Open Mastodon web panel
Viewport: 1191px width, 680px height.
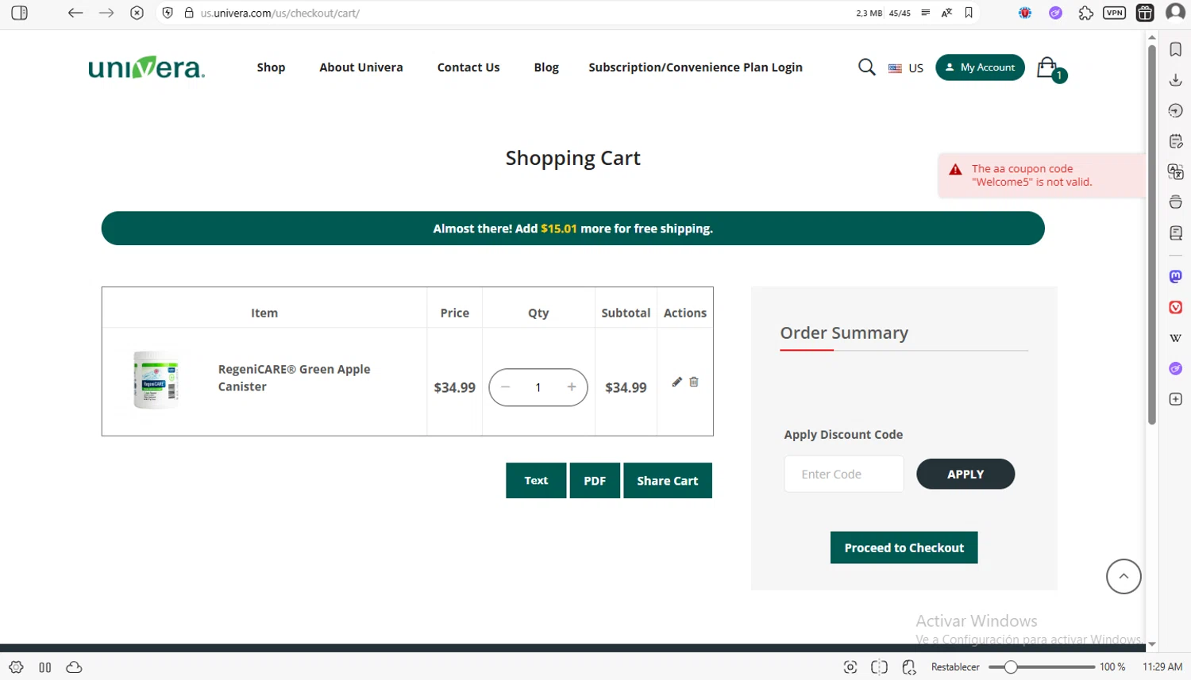click(x=1176, y=276)
